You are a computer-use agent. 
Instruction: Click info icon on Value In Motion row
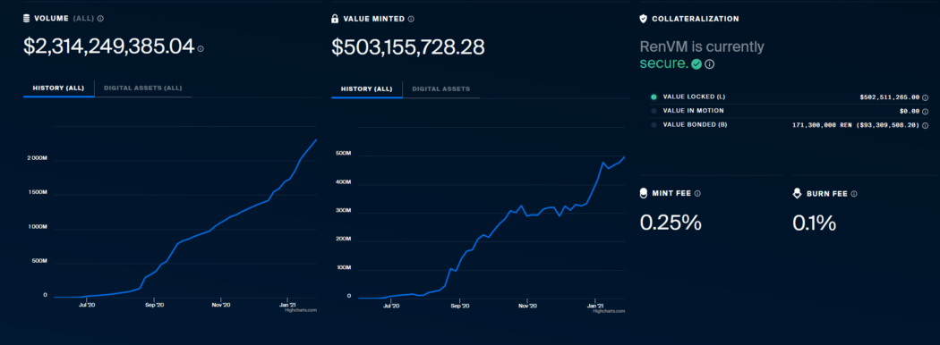tap(925, 112)
